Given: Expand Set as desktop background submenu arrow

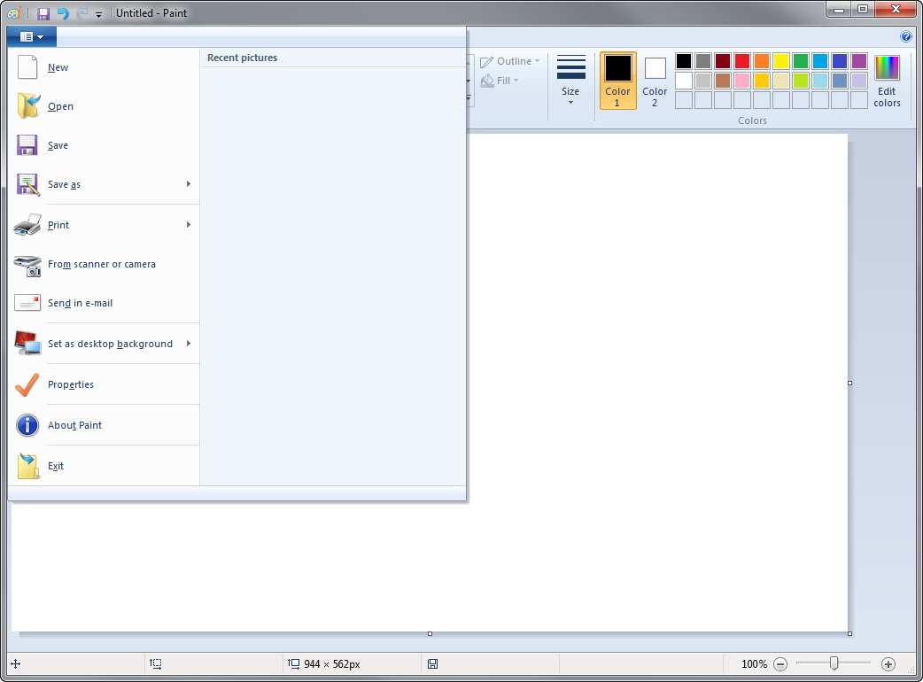Looking at the screenshot, I should [x=189, y=343].
